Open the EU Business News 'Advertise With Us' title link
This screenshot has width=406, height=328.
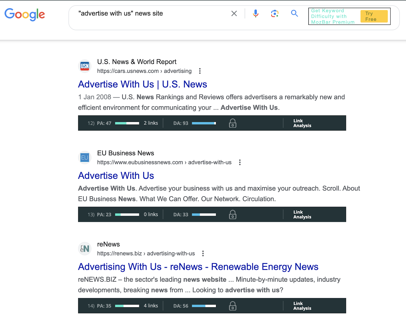pyautogui.click(x=116, y=176)
